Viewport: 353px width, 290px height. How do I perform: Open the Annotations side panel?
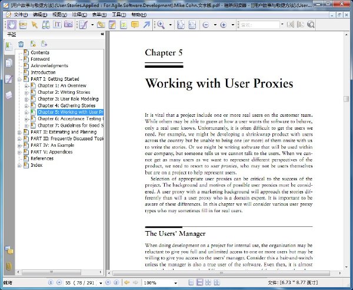(9, 79)
